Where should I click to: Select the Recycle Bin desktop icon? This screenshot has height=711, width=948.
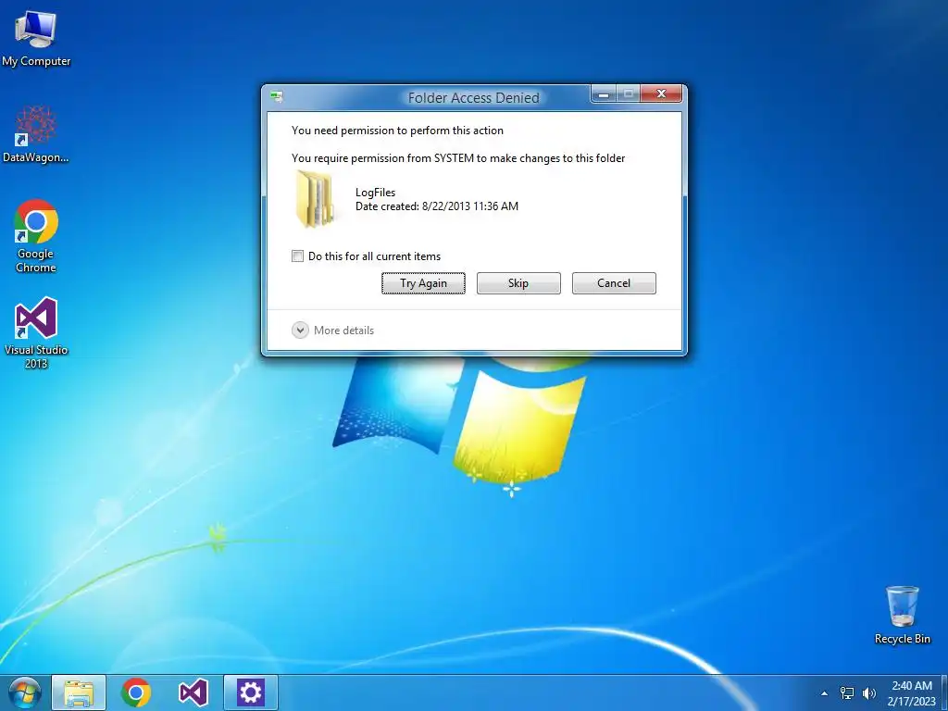click(x=902, y=615)
